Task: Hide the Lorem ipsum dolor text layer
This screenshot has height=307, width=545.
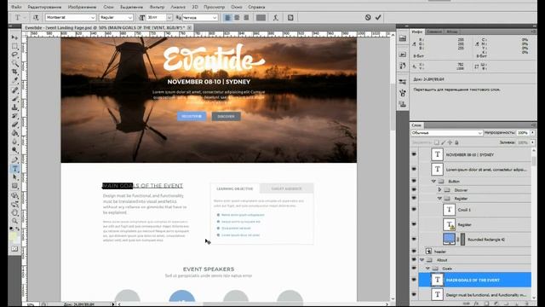Action: click(414, 169)
